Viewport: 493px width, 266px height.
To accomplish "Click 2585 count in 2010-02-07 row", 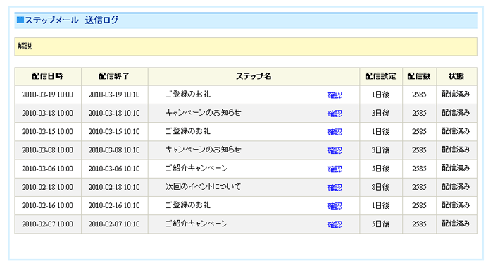I will [419, 224].
